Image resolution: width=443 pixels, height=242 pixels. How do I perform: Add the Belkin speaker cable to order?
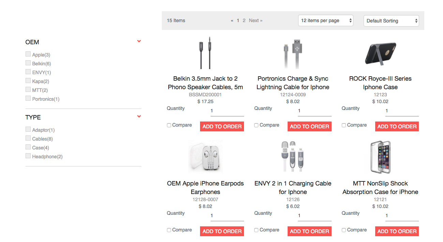click(x=222, y=127)
